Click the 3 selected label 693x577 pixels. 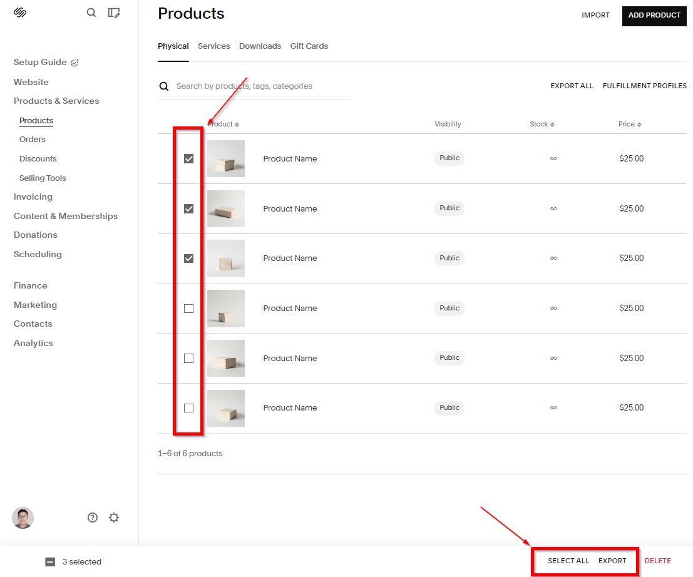(x=82, y=562)
